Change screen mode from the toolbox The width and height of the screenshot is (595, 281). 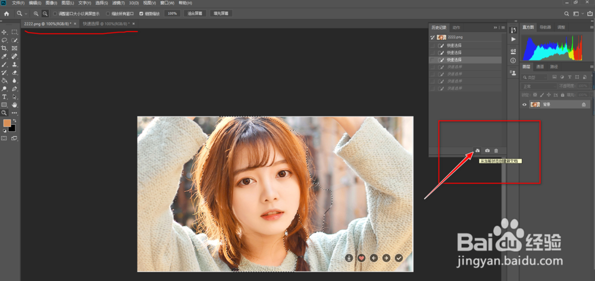click(14, 138)
